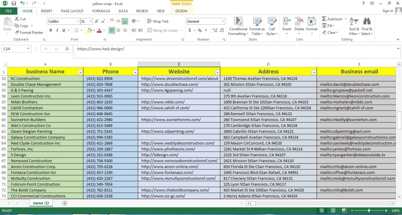Expand the Number Format General dropdown
Viewport: 402px width, 215px height.
[223, 21]
